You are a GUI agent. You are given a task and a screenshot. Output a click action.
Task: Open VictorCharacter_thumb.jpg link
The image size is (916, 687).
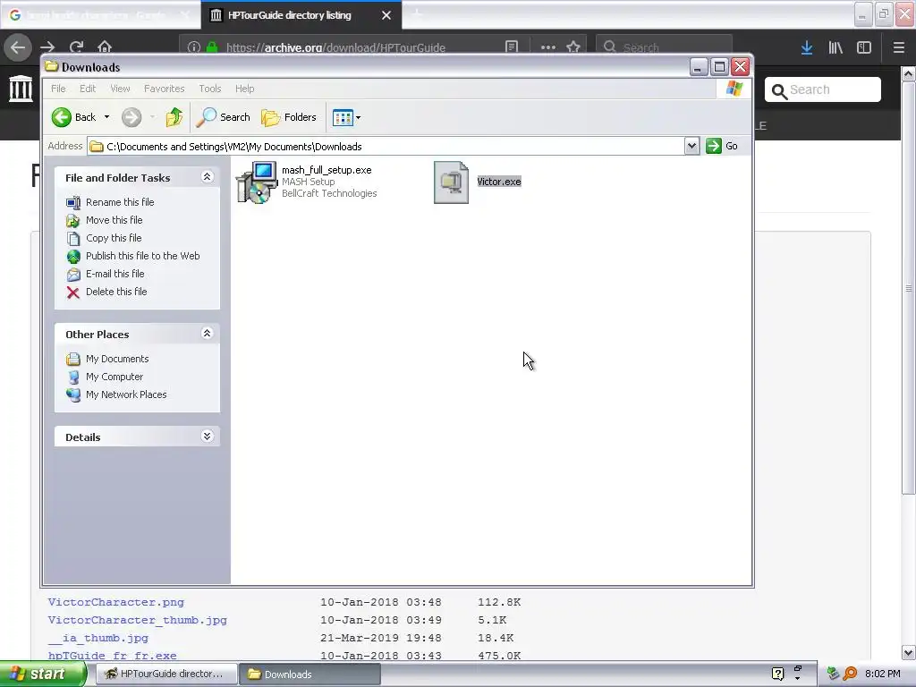137,621
